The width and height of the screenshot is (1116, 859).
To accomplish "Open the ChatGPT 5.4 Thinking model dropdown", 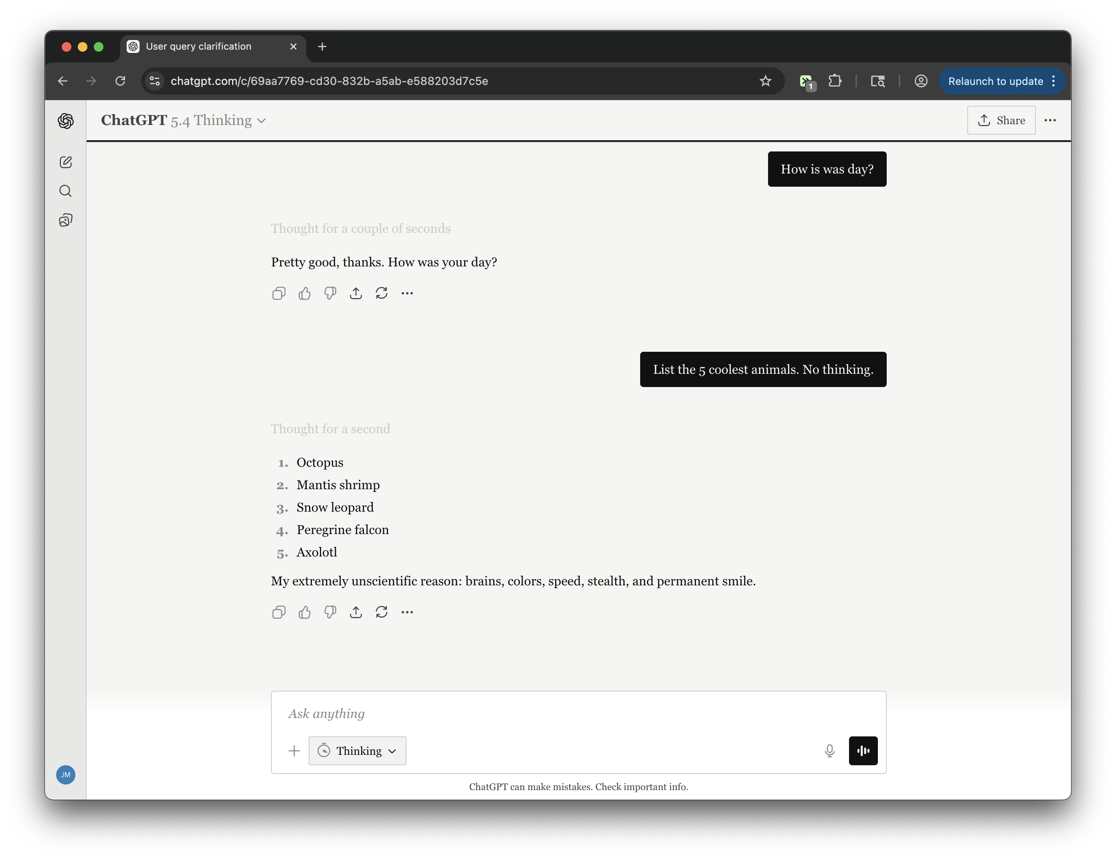I will point(184,121).
